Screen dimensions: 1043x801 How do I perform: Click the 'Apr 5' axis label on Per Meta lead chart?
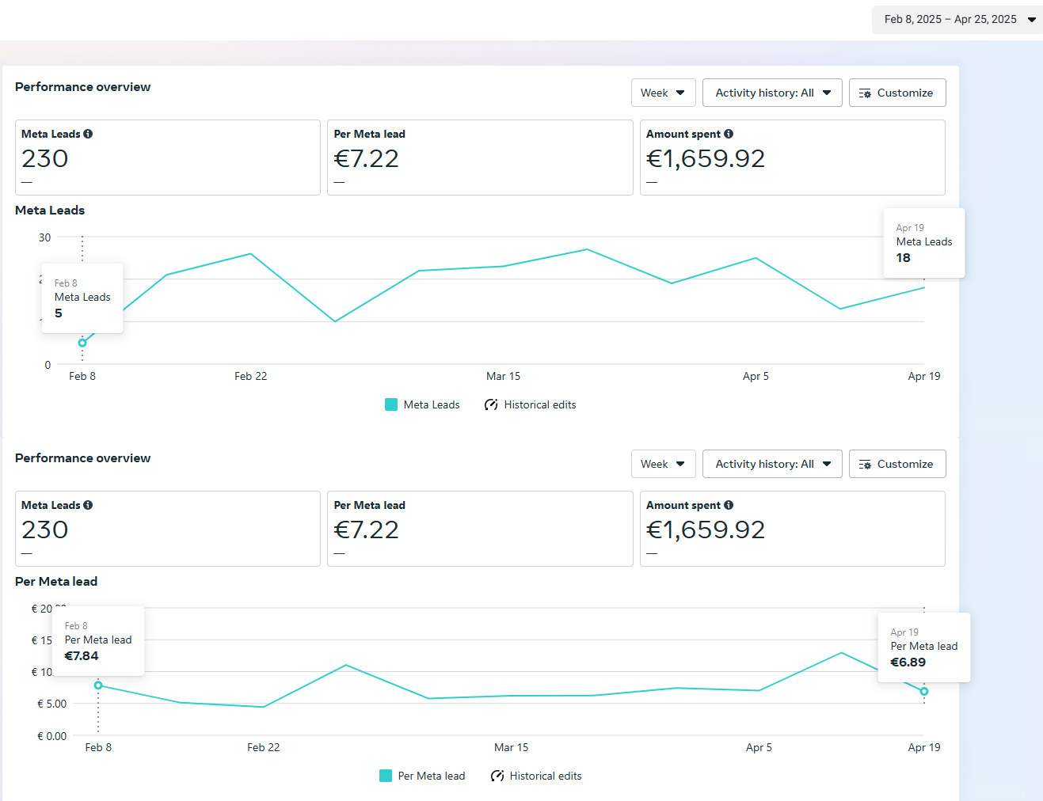click(x=759, y=747)
